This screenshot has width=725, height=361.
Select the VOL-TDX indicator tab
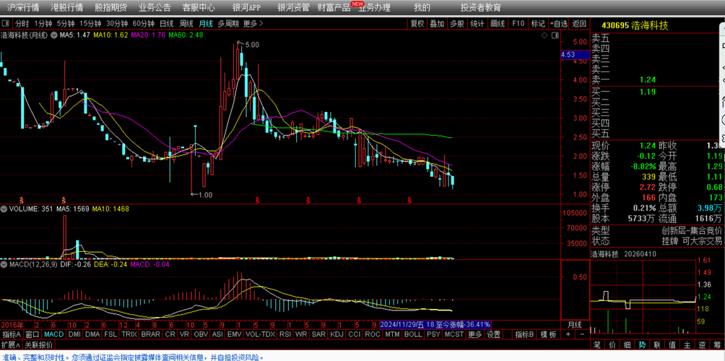260,334
